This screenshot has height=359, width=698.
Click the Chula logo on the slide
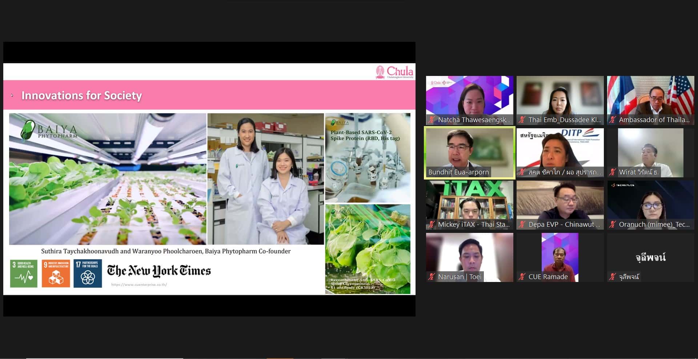394,72
